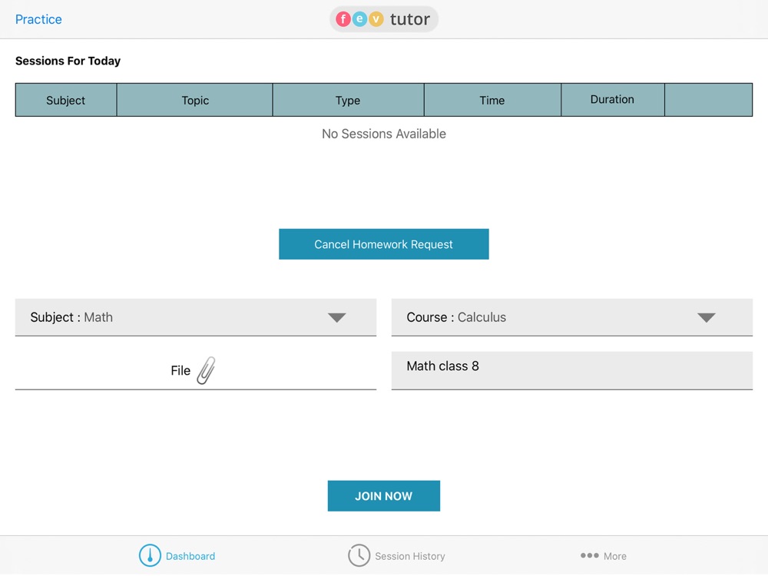768x576 pixels.
Task: Open the Dashboard gauge icon
Action: click(x=150, y=555)
